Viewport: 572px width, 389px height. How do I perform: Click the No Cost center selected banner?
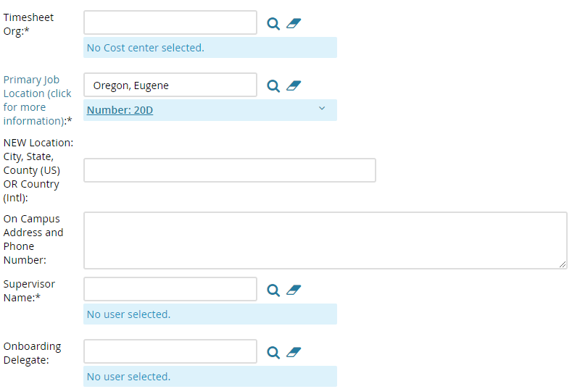pos(210,47)
